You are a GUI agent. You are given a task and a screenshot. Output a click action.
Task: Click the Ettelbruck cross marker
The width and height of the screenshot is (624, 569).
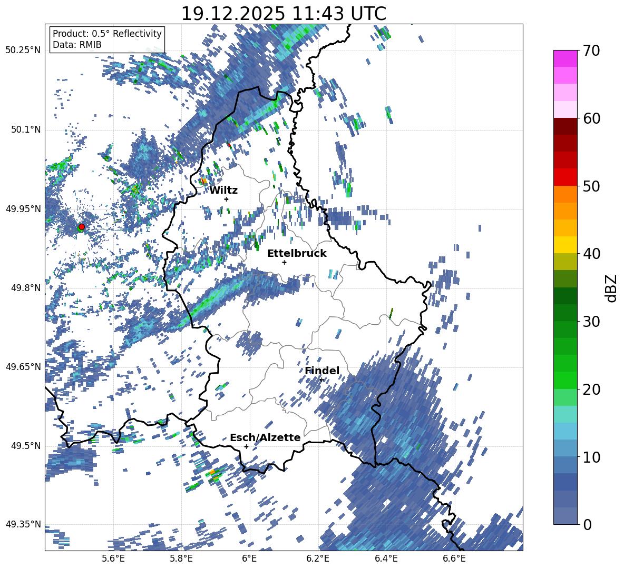pos(284,262)
